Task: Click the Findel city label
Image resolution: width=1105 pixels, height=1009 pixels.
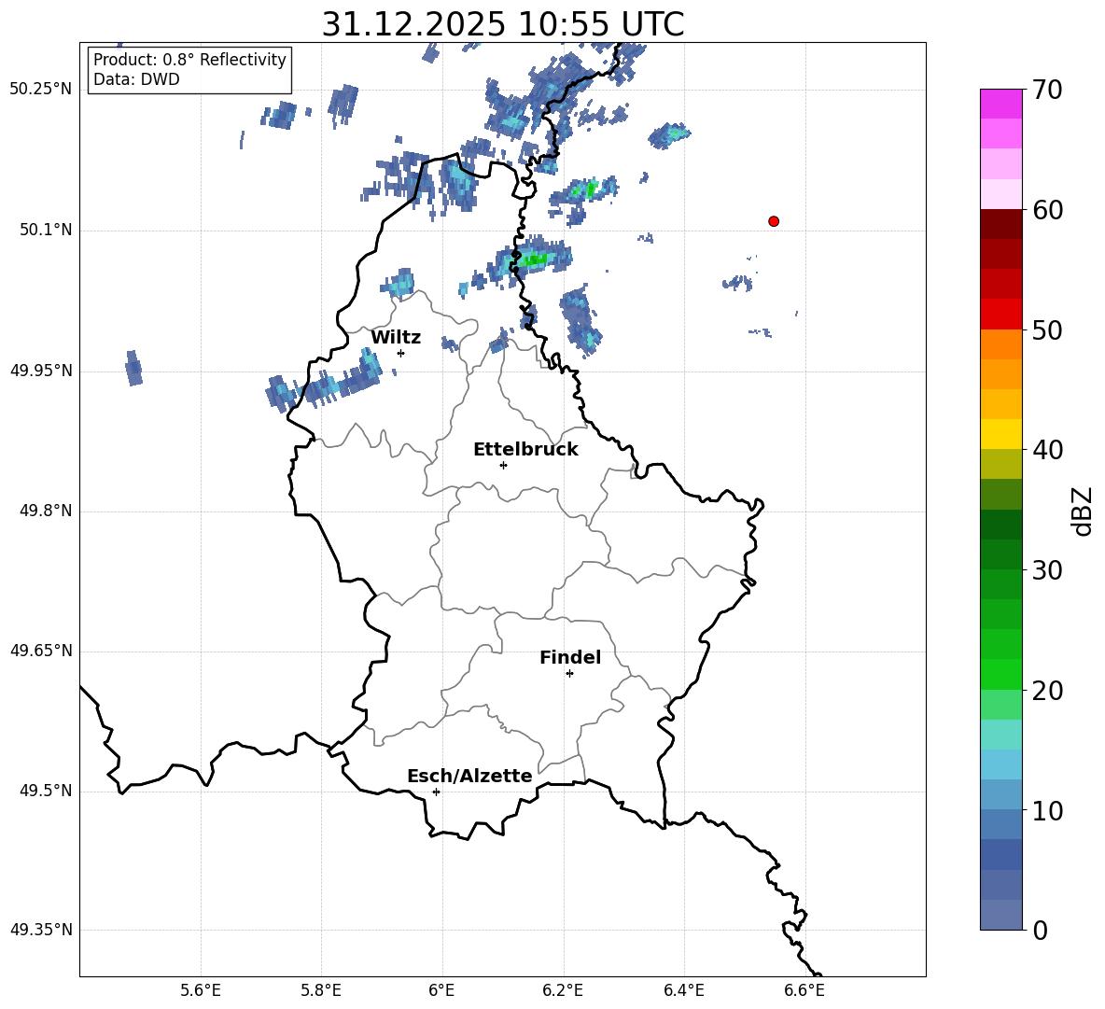Action: [570, 657]
